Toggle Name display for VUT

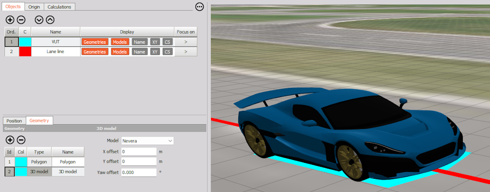[x=140, y=42]
